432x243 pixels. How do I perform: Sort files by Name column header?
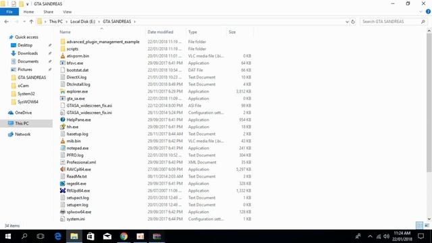pos(65,32)
